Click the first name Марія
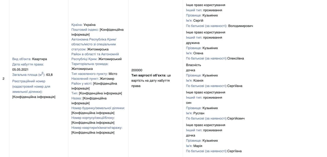This screenshot has width=327, height=157. [198, 146]
